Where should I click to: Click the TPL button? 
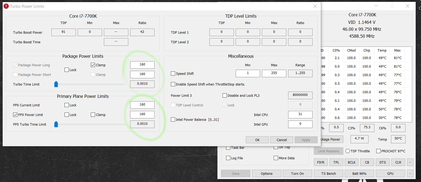[x=336, y=162]
